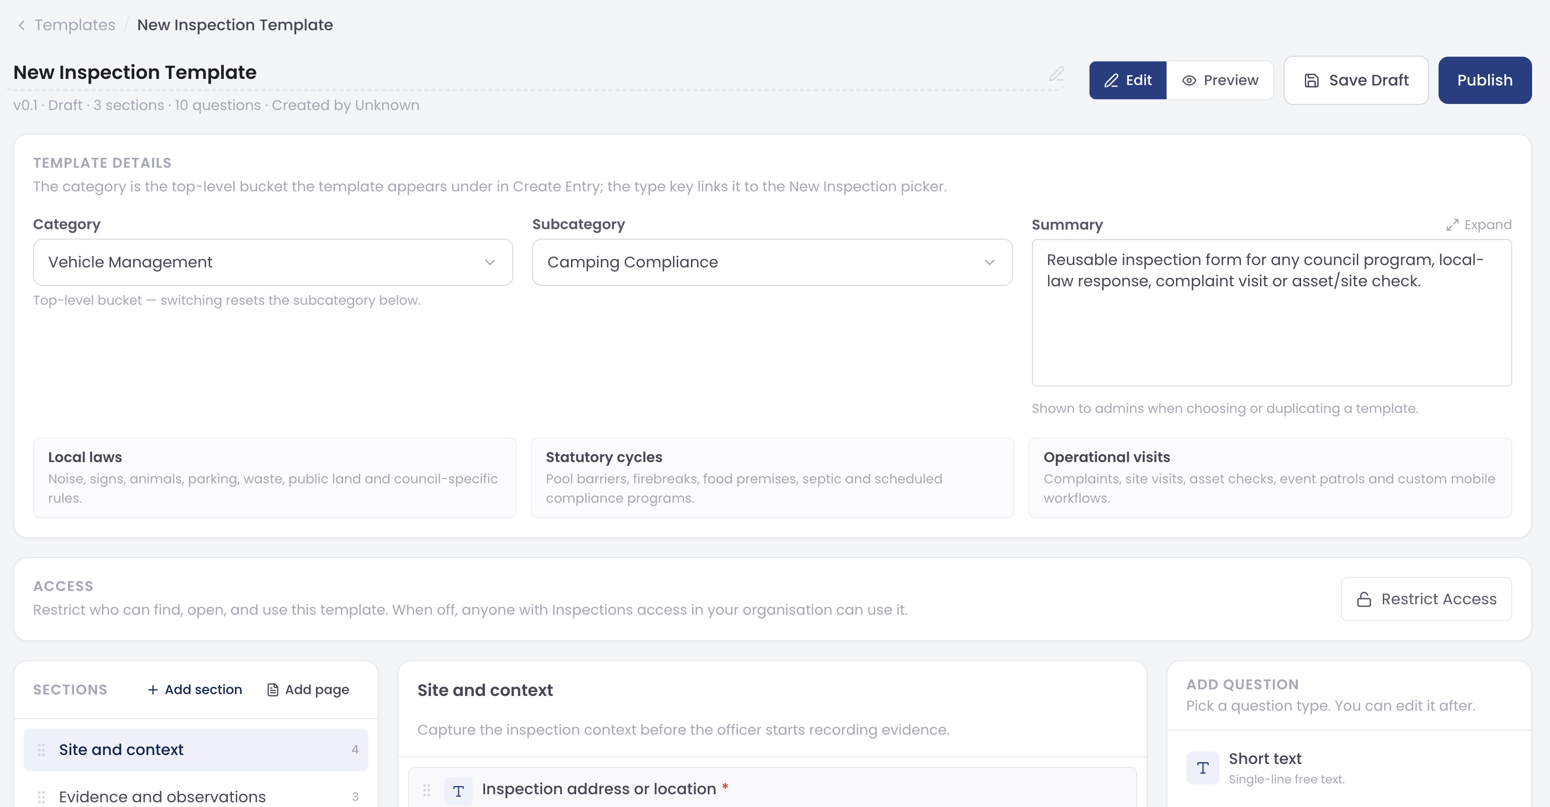Click the back chevron beside Templates
The height and width of the screenshot is (807, 1550).
click(x=22, y=25)
